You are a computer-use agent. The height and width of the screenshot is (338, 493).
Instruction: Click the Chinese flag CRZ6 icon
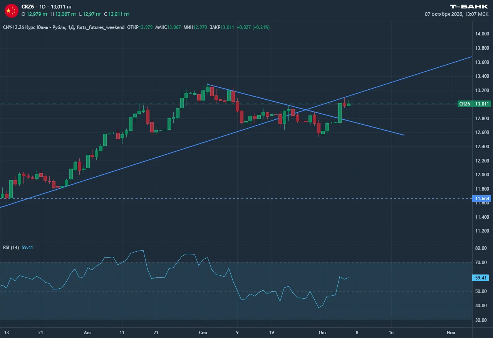tap(11, 10)
